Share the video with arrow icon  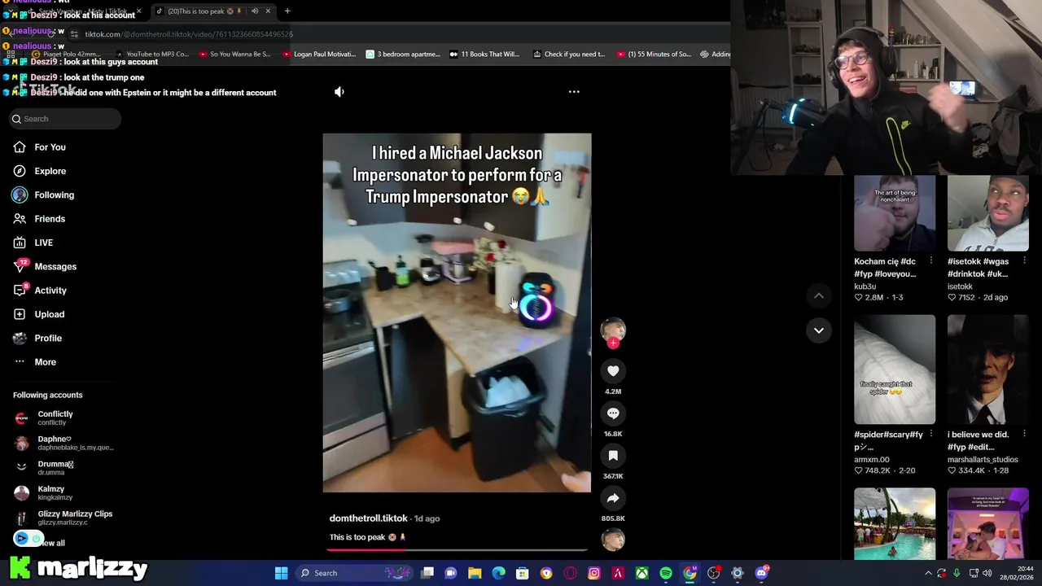point(613,498)
